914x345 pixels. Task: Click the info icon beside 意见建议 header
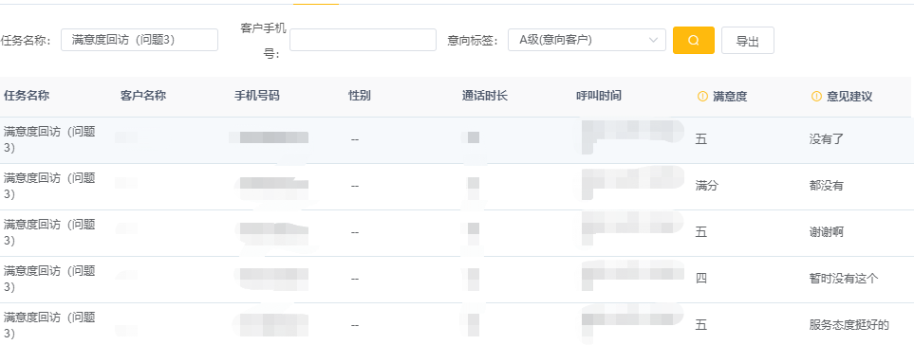point(816,97)
